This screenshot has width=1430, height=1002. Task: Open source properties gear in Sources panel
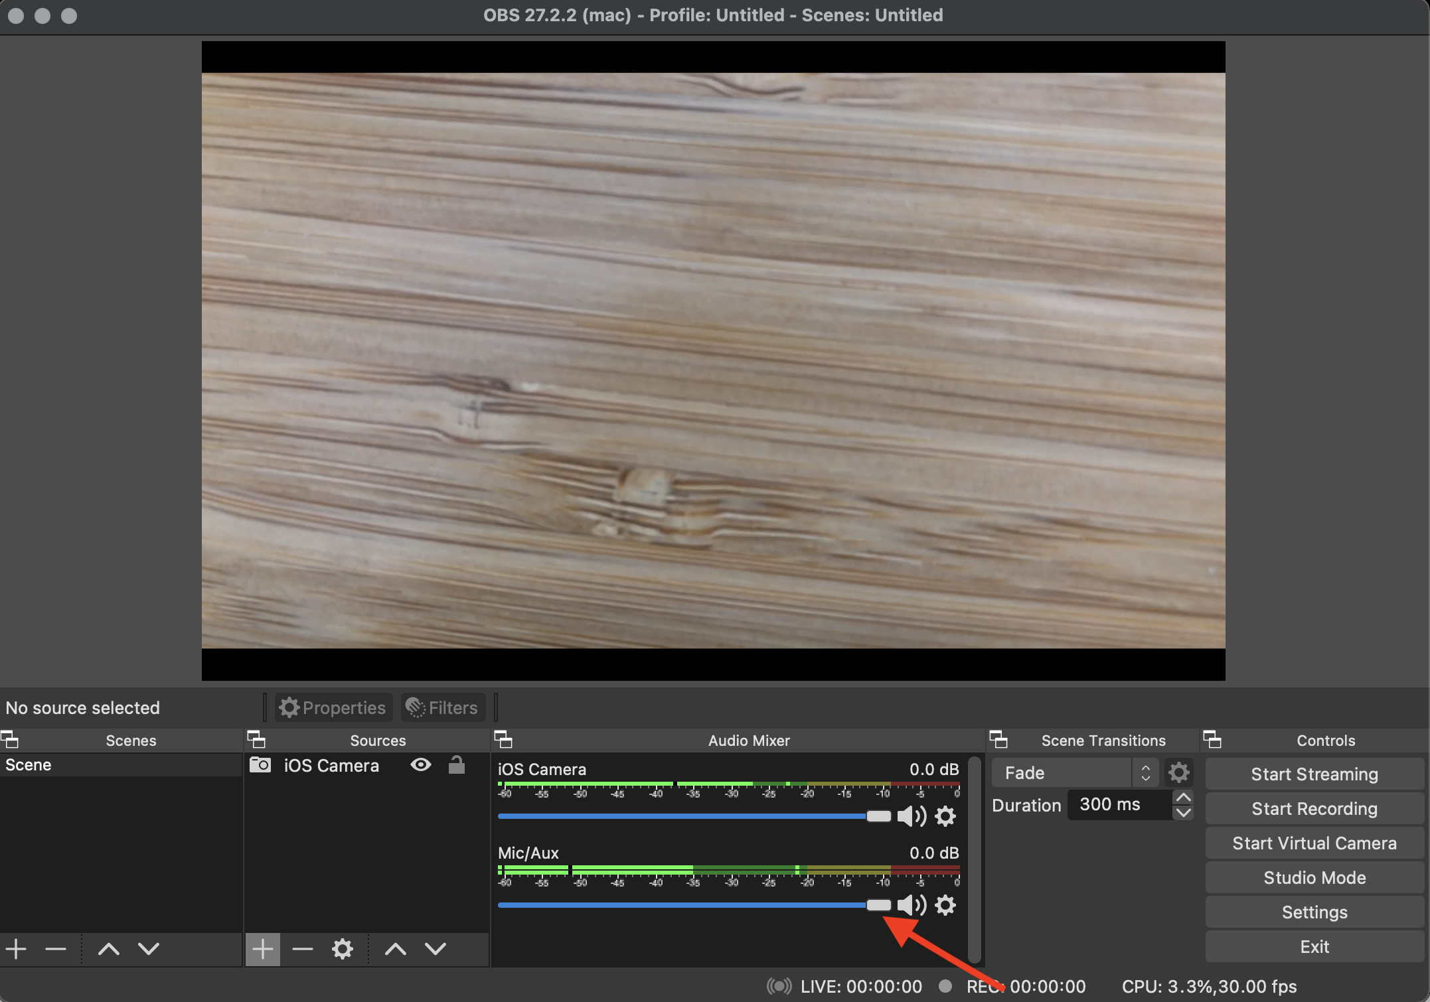(342, 949)
